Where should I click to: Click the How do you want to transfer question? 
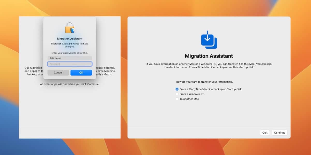[x=204, y=82]
